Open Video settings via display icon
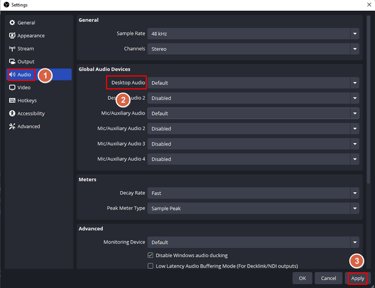The image size is (375, 288). pyautogui.click(x=12, y=87)
